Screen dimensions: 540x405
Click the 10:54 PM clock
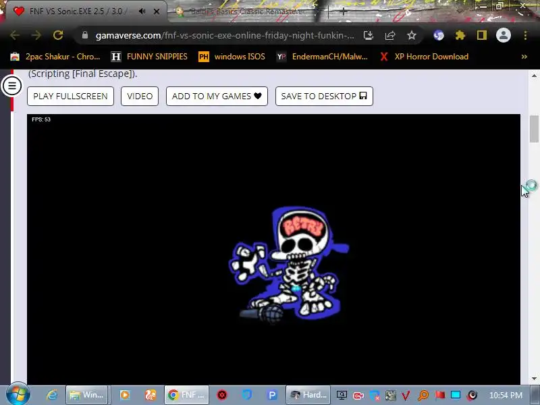(x=506, y=395)
